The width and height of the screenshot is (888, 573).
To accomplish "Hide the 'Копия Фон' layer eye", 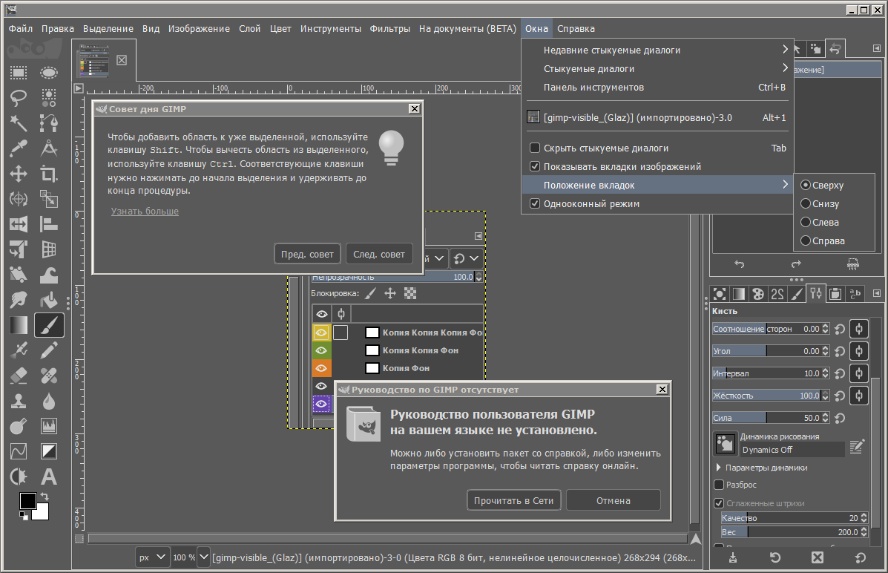I will click(322, 368).
